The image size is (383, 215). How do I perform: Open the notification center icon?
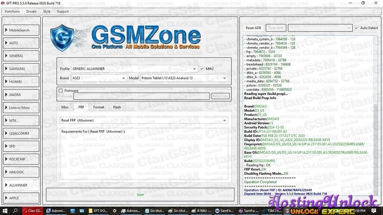374,211
